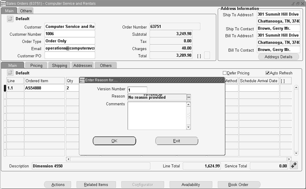Screen dimensions: 306x189
Task: Click into the Comments text area
Action: pos(157,116)
